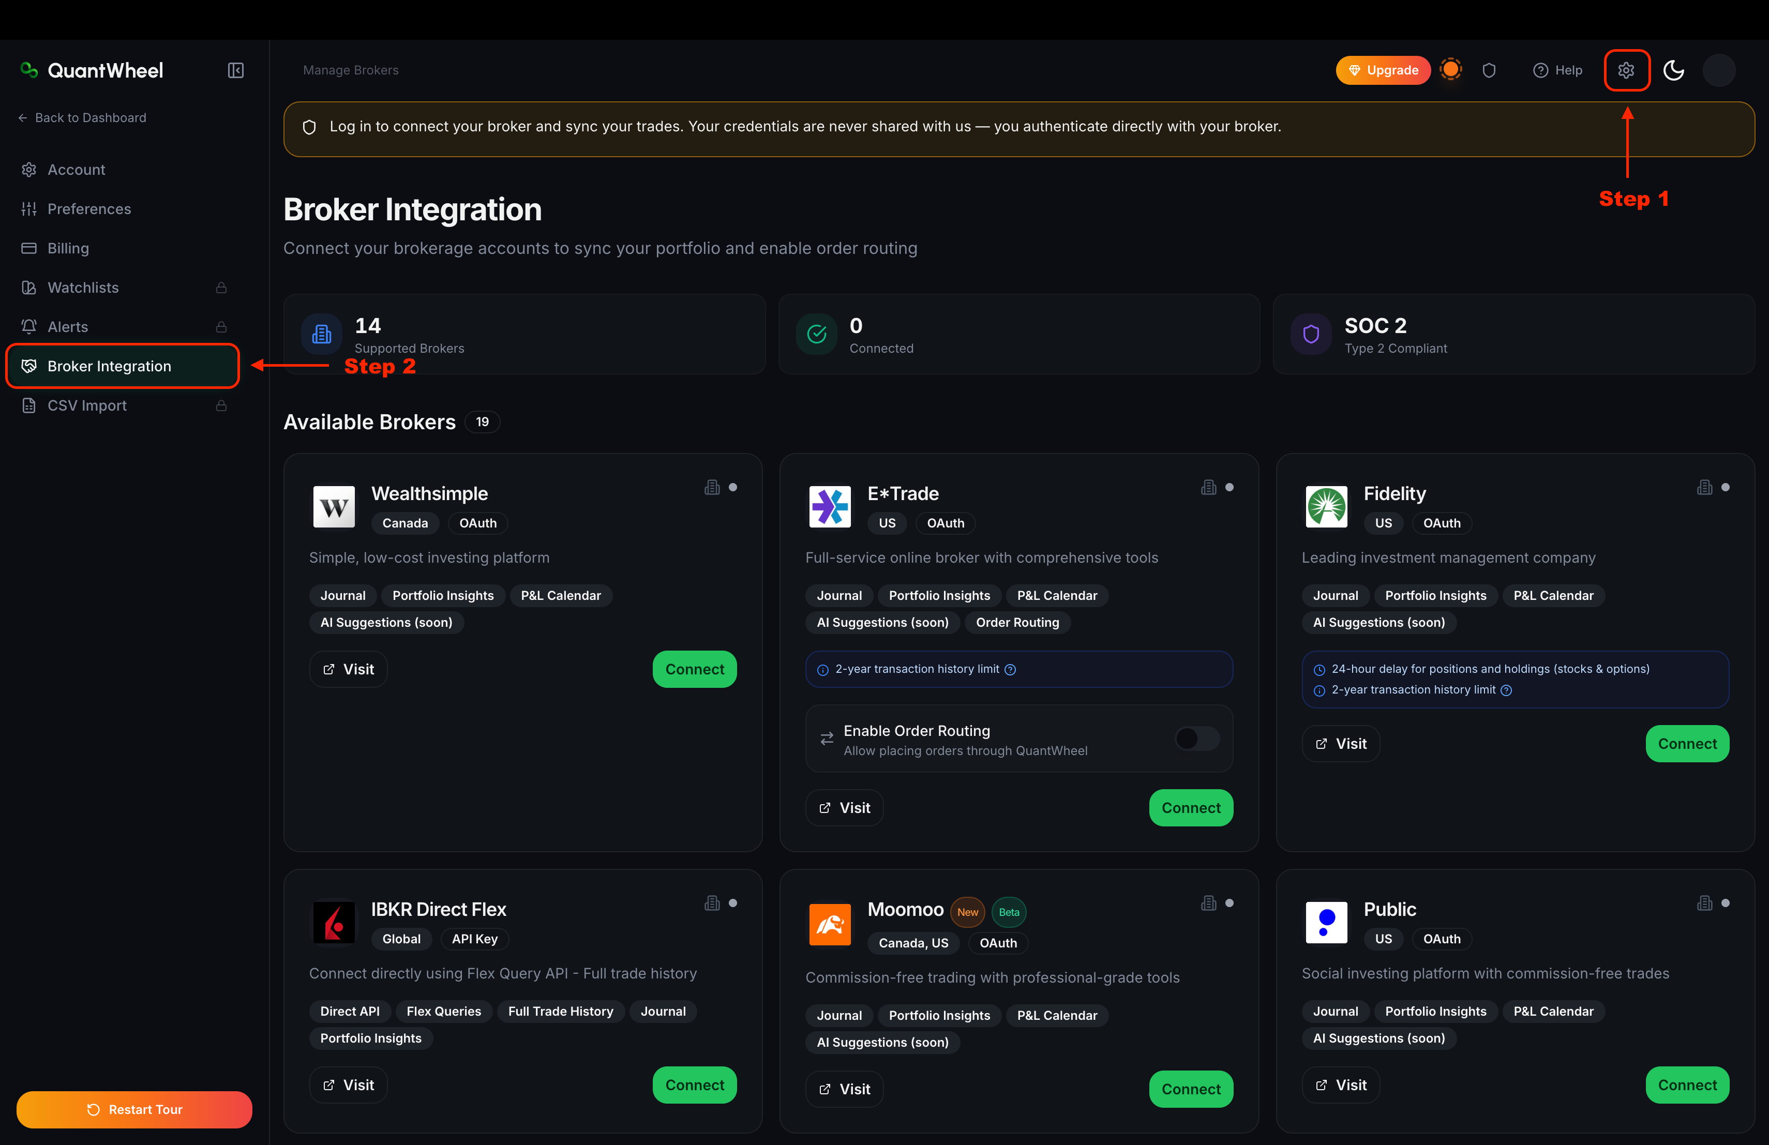
Task: Click the CSV Import lock icon
Action: pyautogui.click(x=221, y=405)
